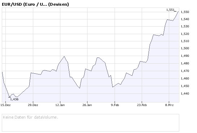Click the y-axis label 1,510

click(185, 41)
